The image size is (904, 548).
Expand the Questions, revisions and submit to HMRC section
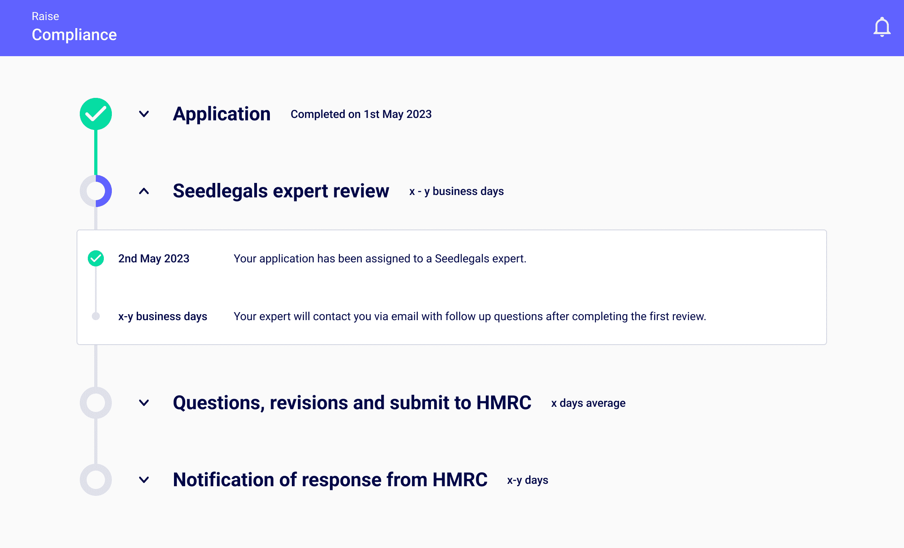tap(144, 402)
